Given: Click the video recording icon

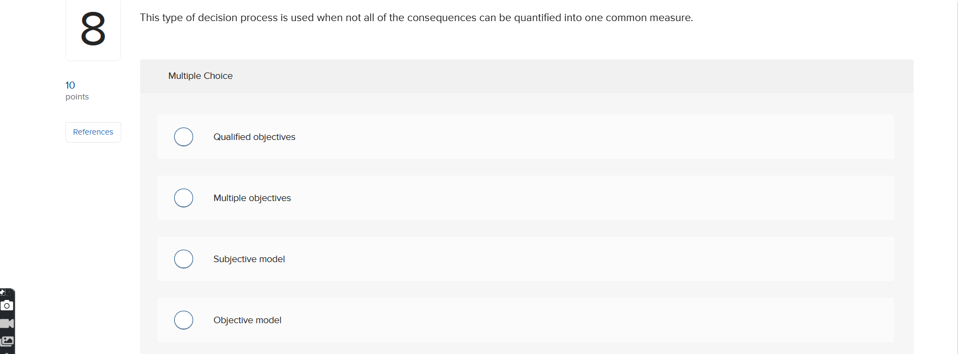Looking at the screenshot, I should click(6, 323).
